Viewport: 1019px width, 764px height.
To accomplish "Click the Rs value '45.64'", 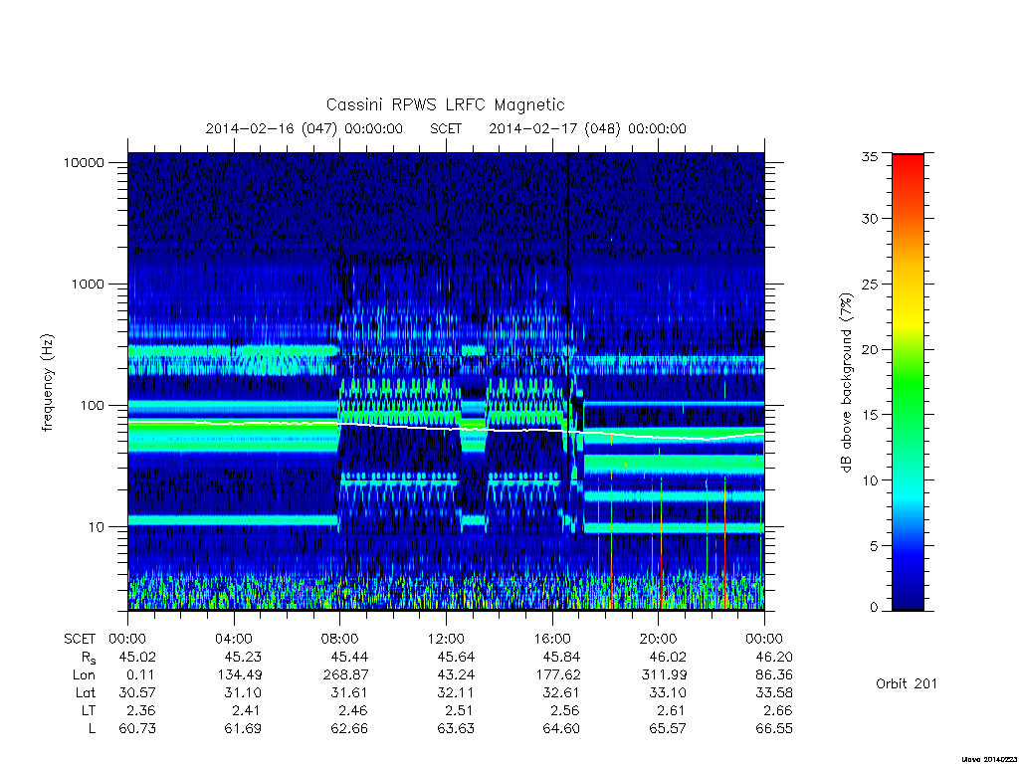I will point(456,657).
